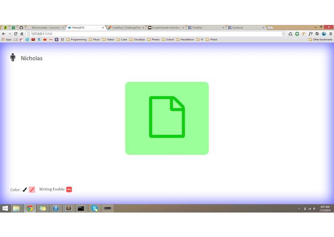The width and height of the screenshot is (334, 237).
Task: Click the blue globe extension icon
Action: (x=324, y=34)
